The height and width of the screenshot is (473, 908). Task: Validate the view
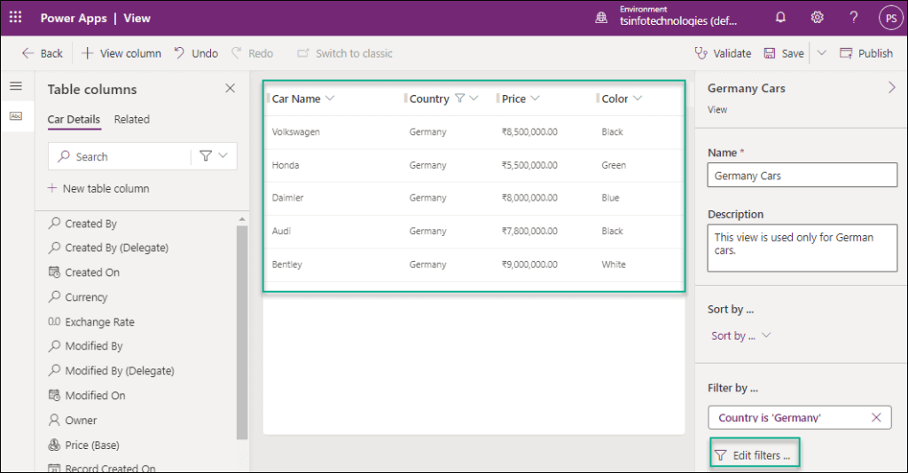[723, 53]
